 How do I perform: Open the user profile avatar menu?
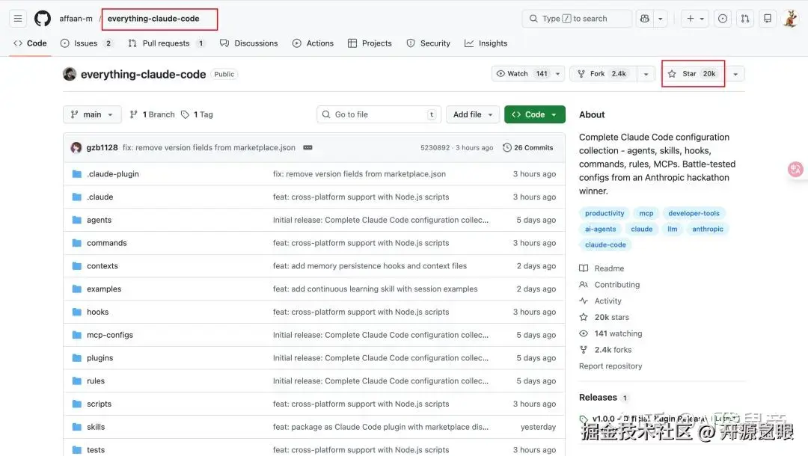pyautogui.click(x=791, y=19)
